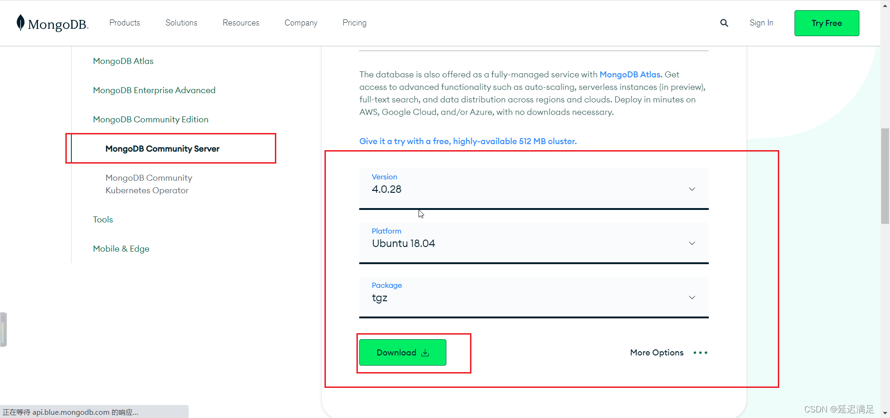Click the Sign In link
The width and height of the screenshot is (890, 418).
click(x=761, y=23)
